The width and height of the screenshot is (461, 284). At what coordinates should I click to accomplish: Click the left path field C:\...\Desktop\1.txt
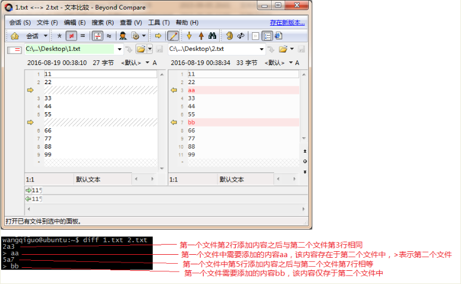point(70,49)
